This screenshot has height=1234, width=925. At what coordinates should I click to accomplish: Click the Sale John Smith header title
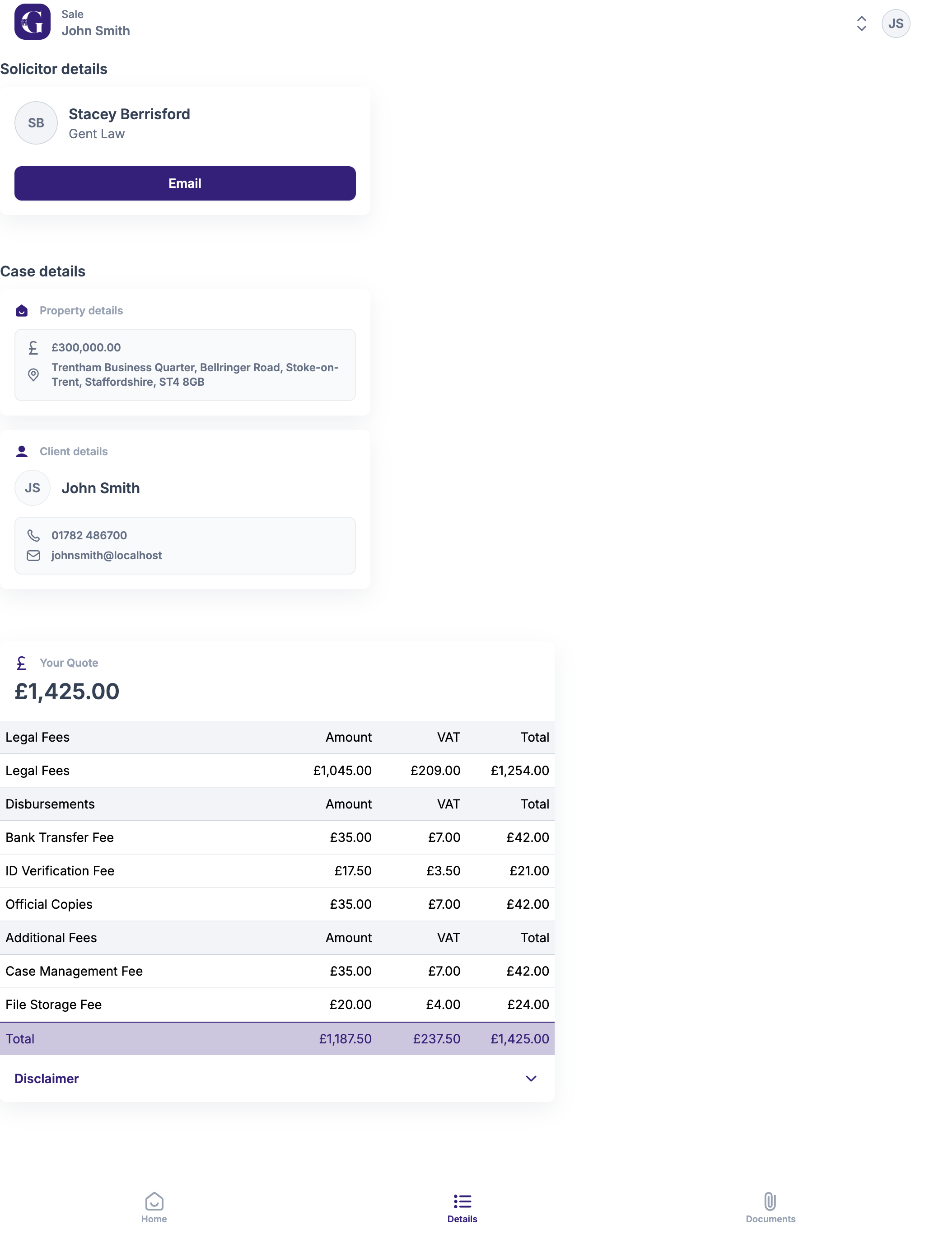[x=95, y=23]
